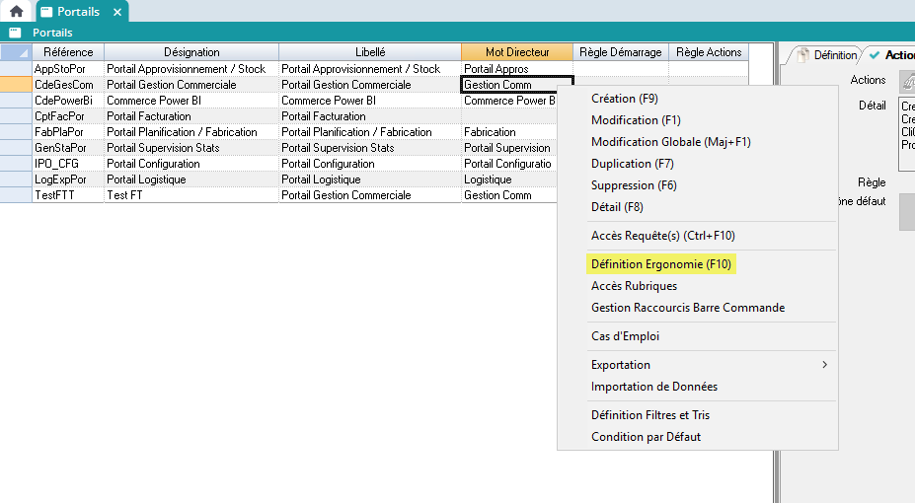This screenshot has height=503, width=915.
Task: Click the Actions icon button in the right panel
Action: coord(906,81)
